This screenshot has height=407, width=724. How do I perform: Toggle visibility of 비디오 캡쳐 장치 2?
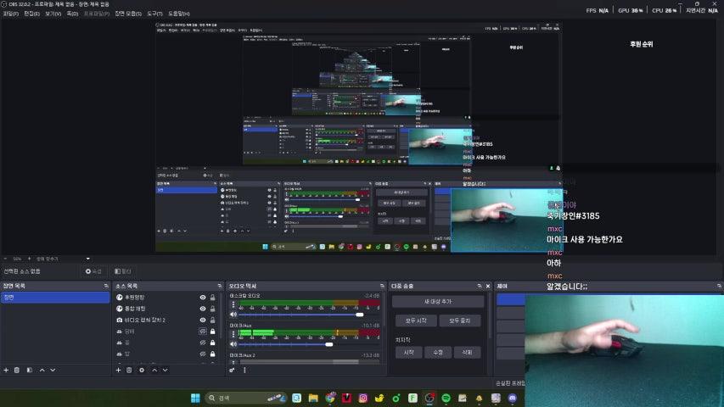[203, 320]
